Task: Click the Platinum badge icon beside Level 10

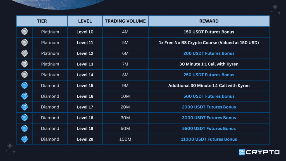Action: coord(25,32)
